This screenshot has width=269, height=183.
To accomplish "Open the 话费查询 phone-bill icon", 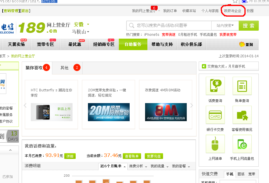I will [215, 86].
